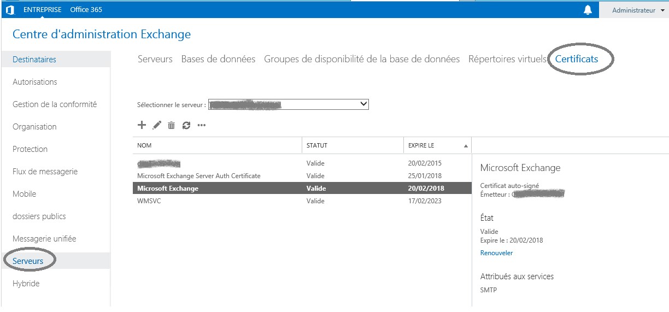Switch to the Office 365 tab
669x312 pixels.
coord(86,10)
